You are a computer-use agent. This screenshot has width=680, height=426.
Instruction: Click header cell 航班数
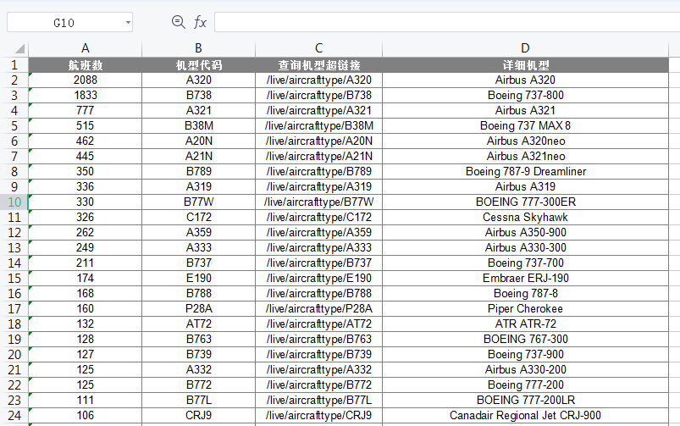85,65
